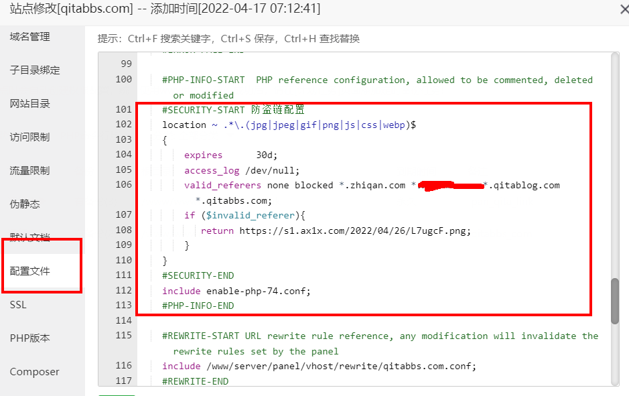
Task: Click the expires 30d line
Action: pyautogui.click(x=230, y=155)
